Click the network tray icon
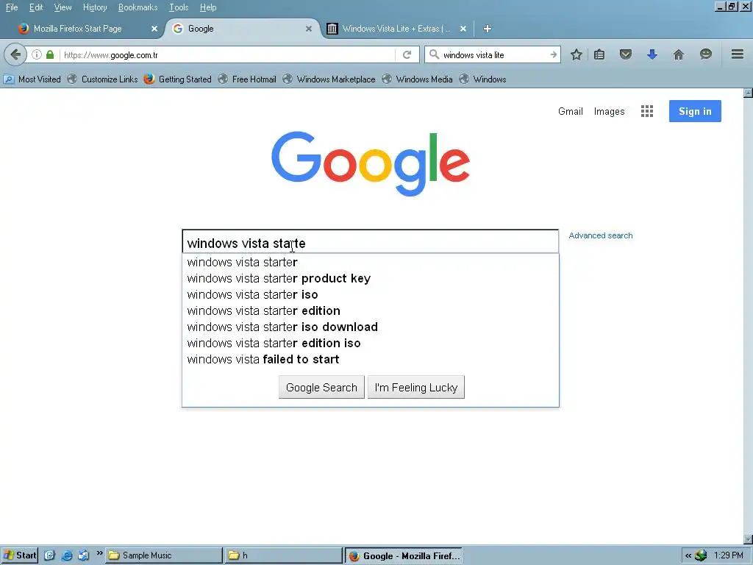The height and width of the screenshot is (565, 753). [x=701, y=555]
